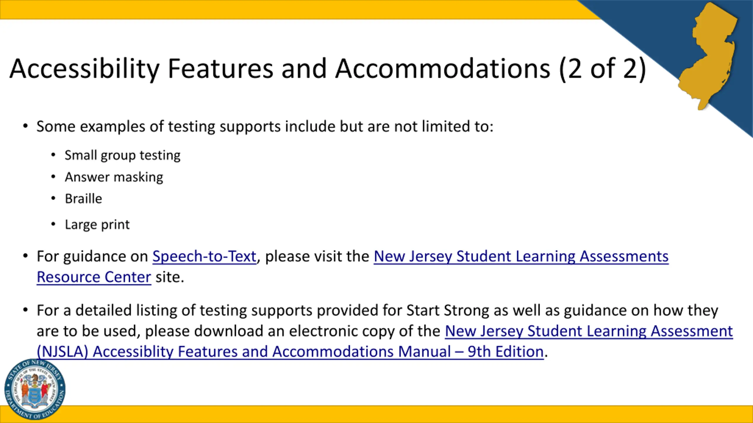This screenshot has height=423, width=753.
Task: Select the Braille bullet item
Action: (83, 199)
